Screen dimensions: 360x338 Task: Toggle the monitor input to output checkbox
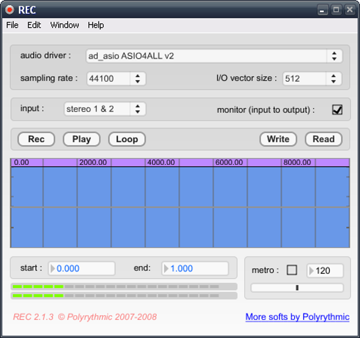(337, 110)
